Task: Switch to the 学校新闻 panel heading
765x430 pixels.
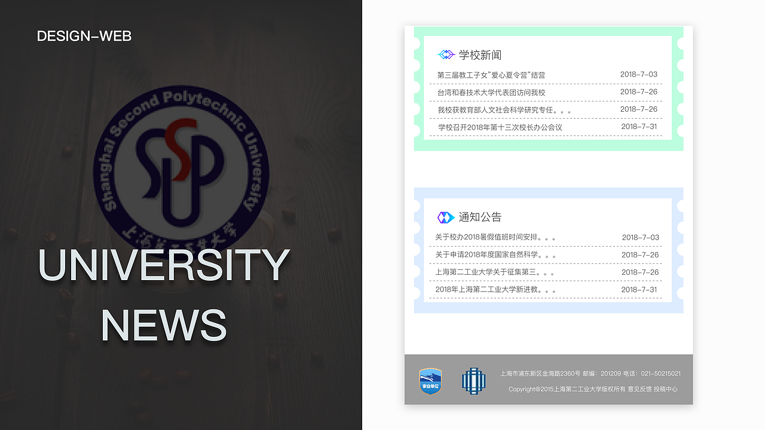Action: click(480, 54)
